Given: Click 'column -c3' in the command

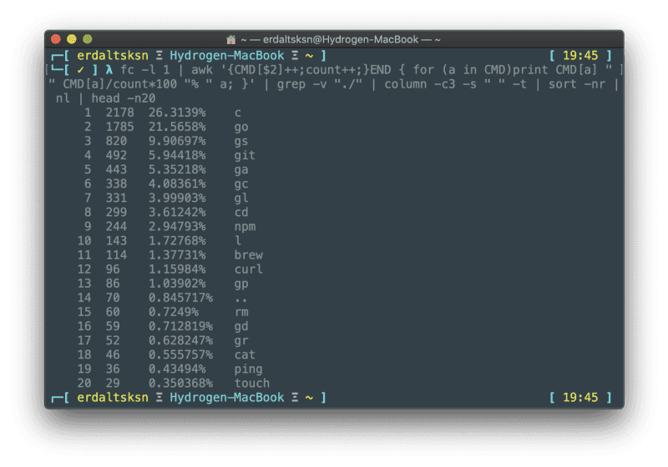Looking at the screenshot, I should tap(420, 84).
